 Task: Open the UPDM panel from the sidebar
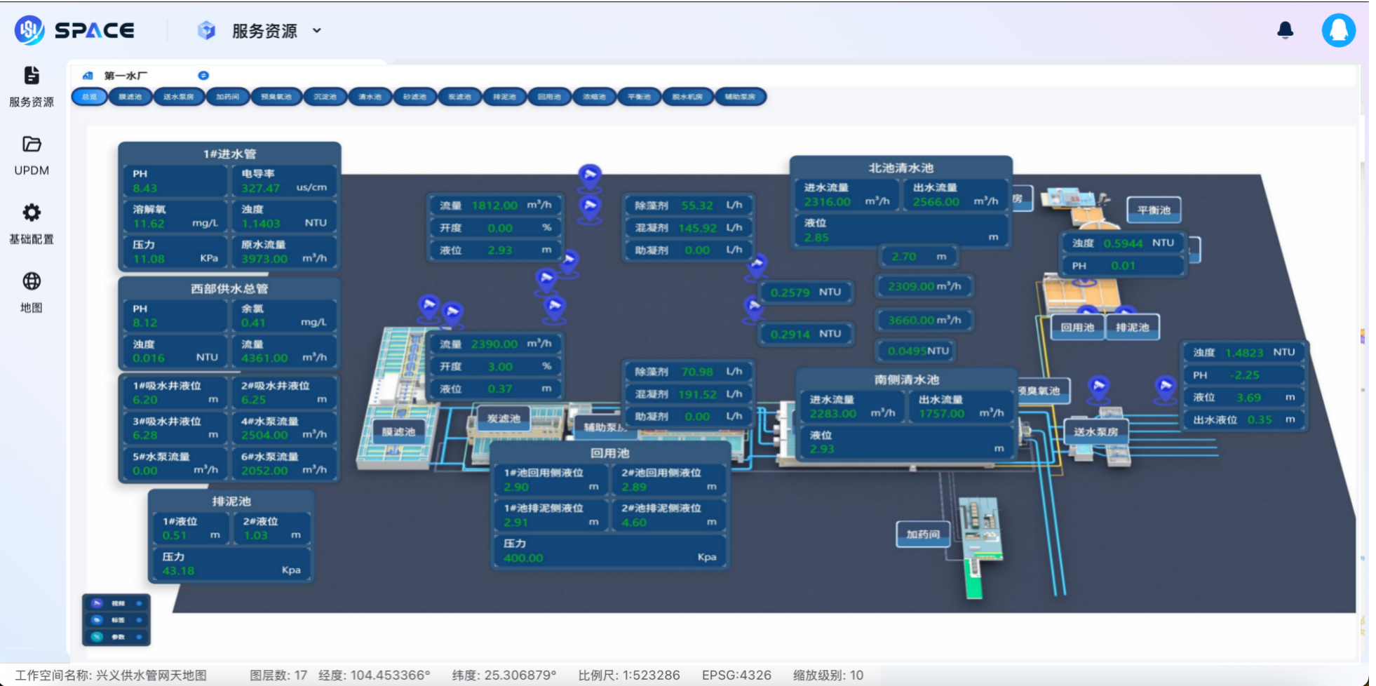pyautogui.click(x=32, y=156)
